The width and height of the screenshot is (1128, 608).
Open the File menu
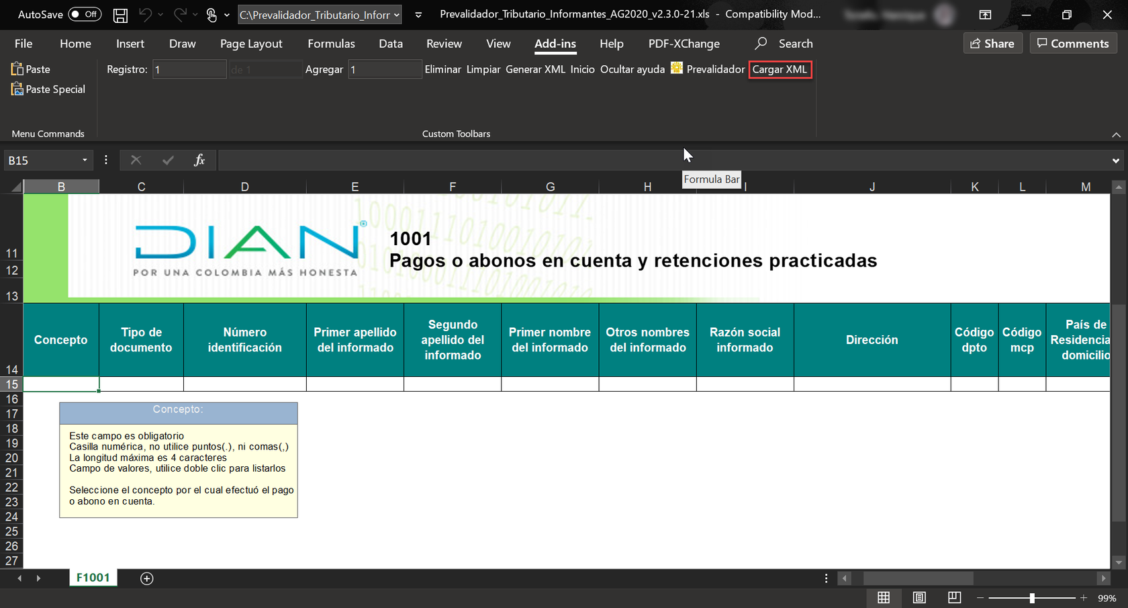coord(23,44)
